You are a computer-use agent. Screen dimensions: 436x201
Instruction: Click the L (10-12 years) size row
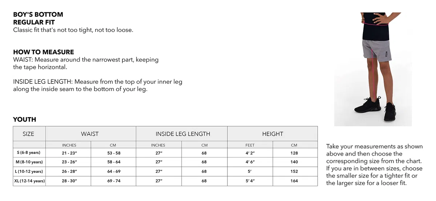[165, 171]
